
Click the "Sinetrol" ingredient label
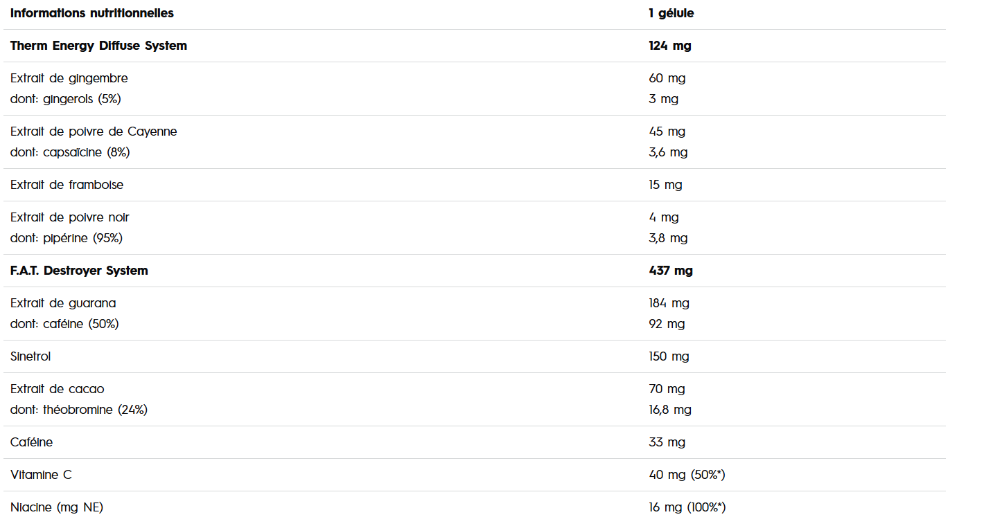tap(30, 356)
